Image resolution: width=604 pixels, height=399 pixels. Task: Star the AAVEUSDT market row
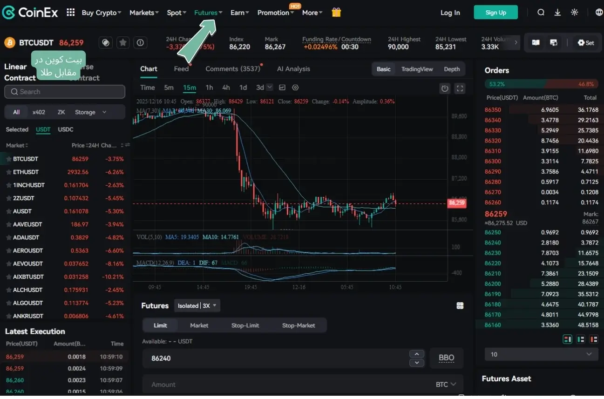point(8,224)
